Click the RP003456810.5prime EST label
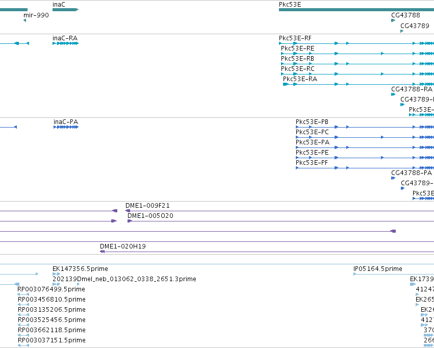The height and width of the screenshot is (348, 434). [52, 300]
